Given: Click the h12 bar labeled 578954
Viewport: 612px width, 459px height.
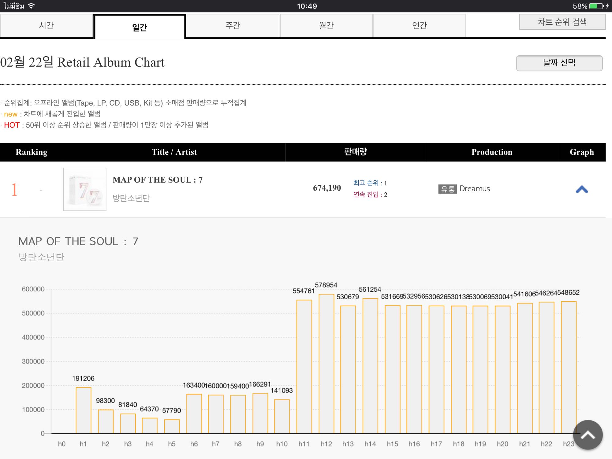Looking at the screenshot, I should (x=326, y=364).
